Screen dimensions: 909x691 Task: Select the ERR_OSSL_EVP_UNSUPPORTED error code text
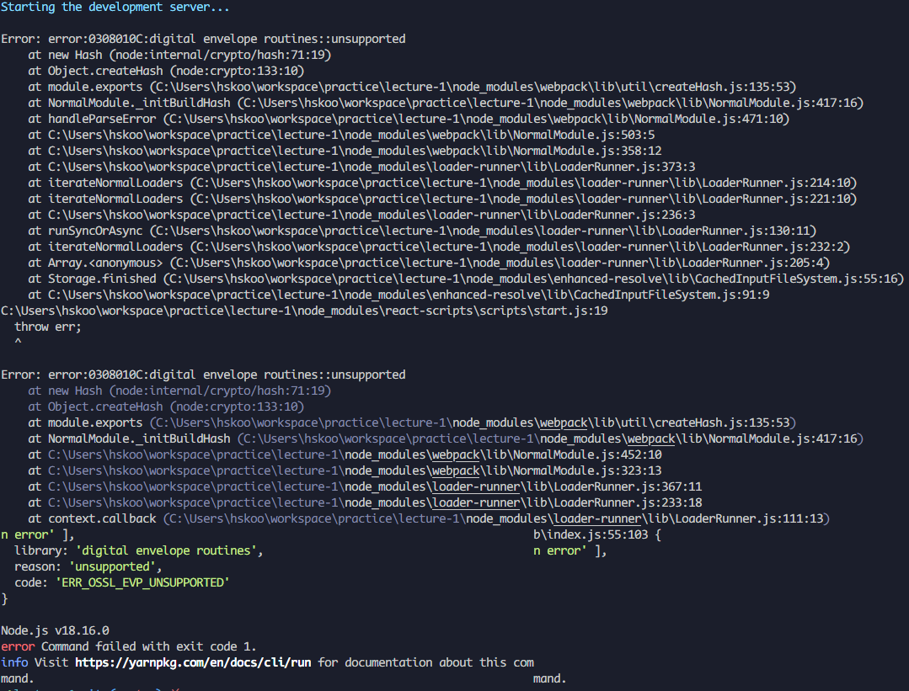click(143, 582)
